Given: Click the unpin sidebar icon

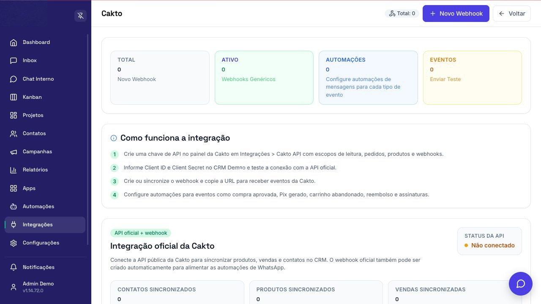Looking at the screenshot, I should (80, 16).
